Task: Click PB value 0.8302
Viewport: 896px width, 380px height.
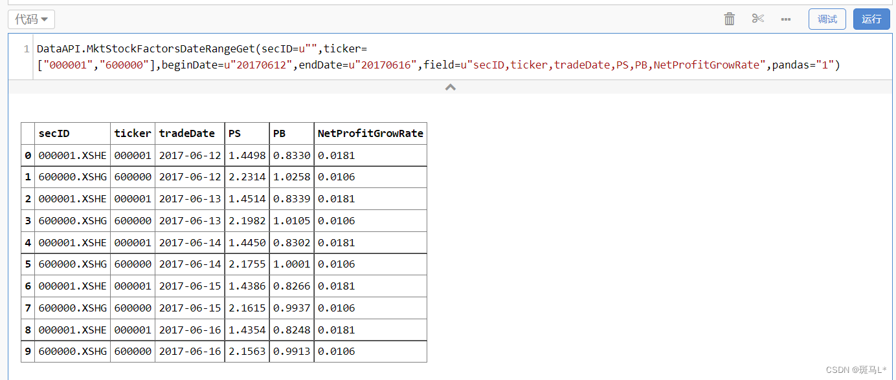Action: click(x=292, y=243)
